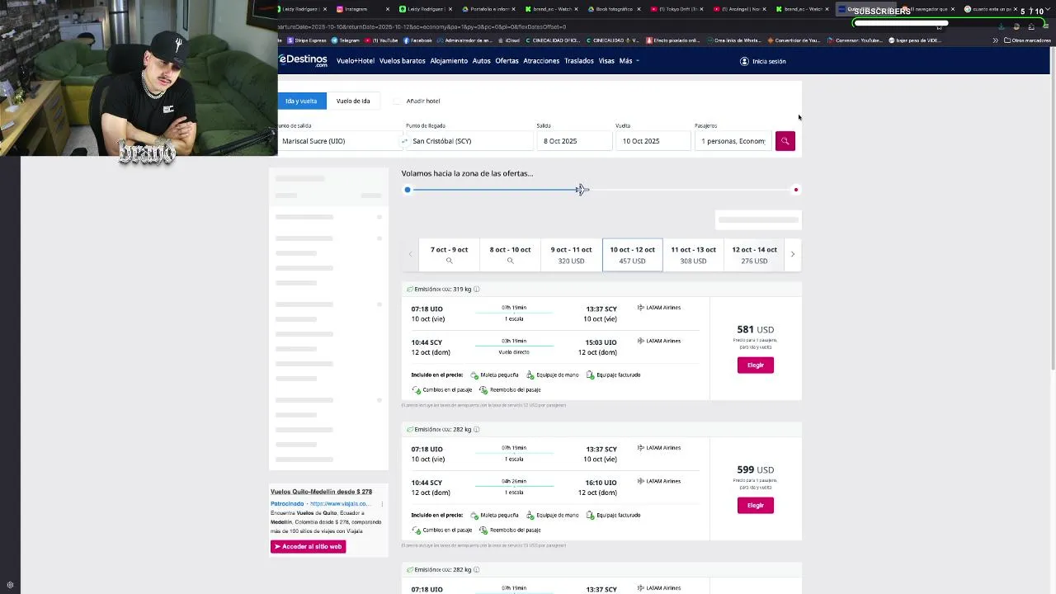Screen dimensions: 1056x594
Task: Click Maleta pequeña icon in 581 USD offer
Action: [x=474, y=375]
